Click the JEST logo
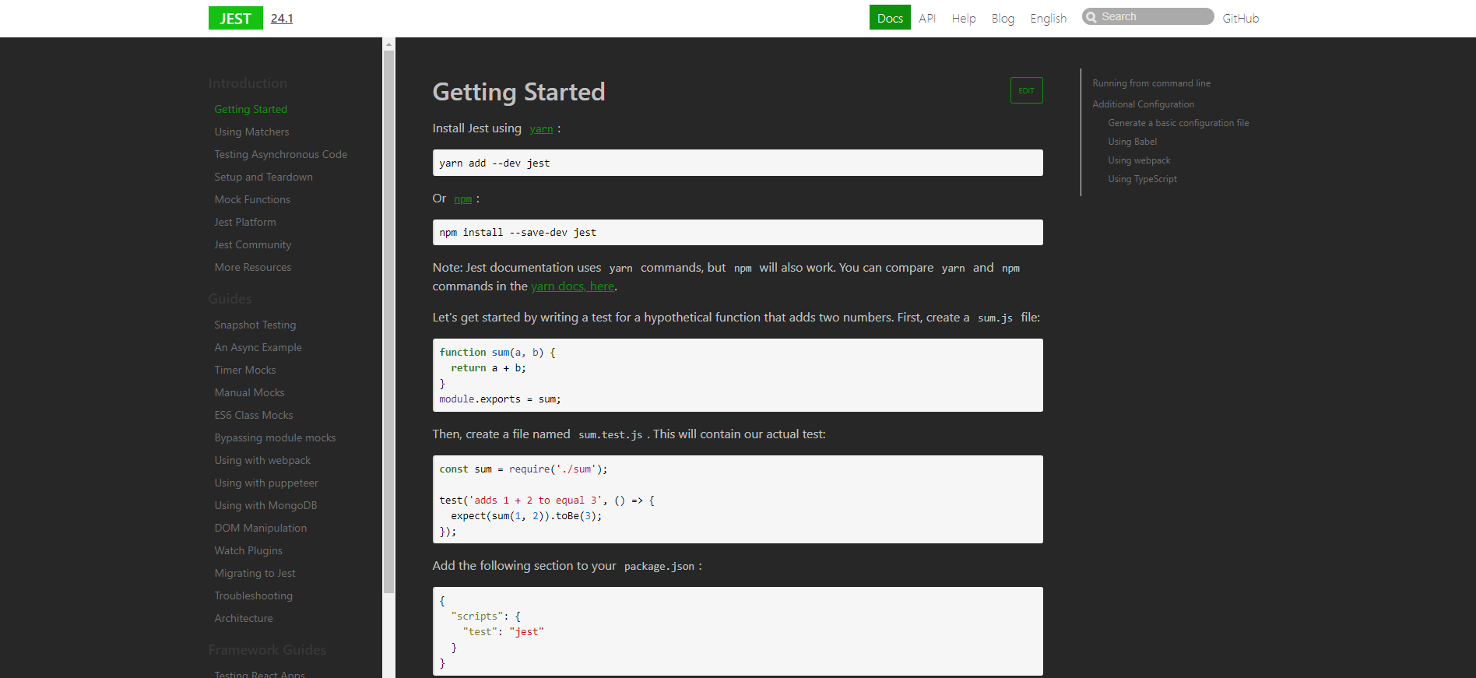 (x=235, y=18)
